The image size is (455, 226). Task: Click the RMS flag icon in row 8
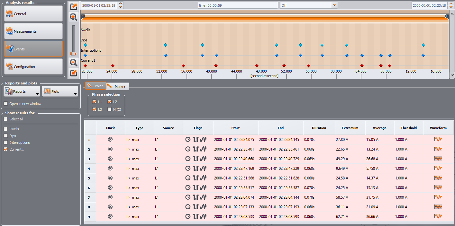tap(196, 207)
